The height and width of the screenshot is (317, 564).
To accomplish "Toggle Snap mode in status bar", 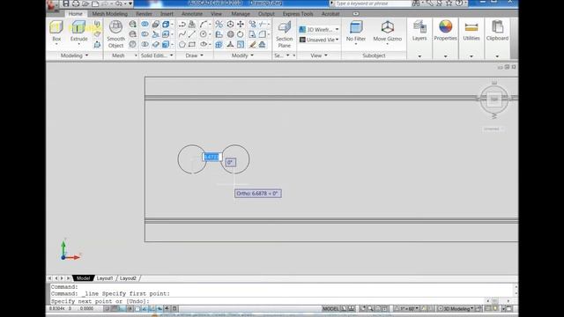I will [x=108, y=309].
